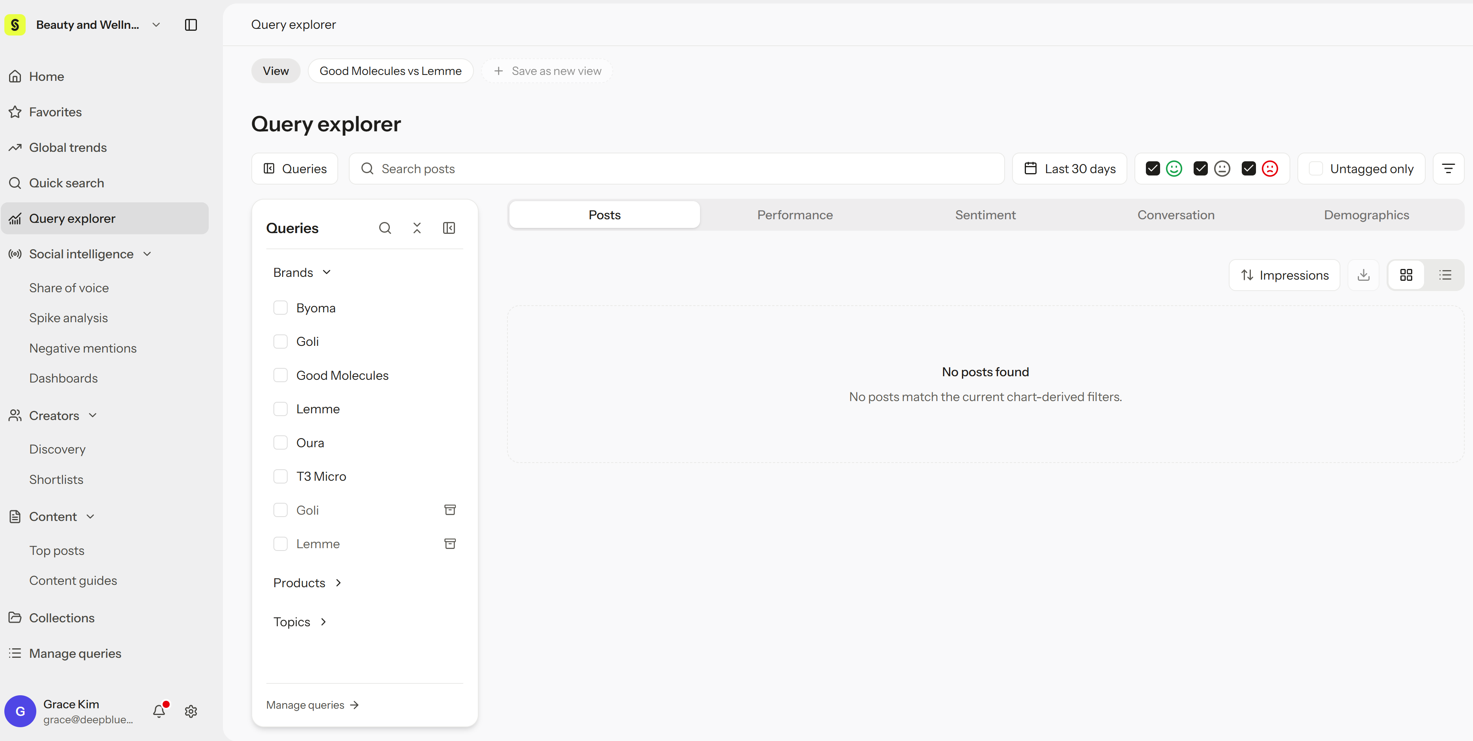This screenshot has width=1473, height=741.
Task: Collapse the Creators section
Action: pyautogui.click(x=93, y=415)
